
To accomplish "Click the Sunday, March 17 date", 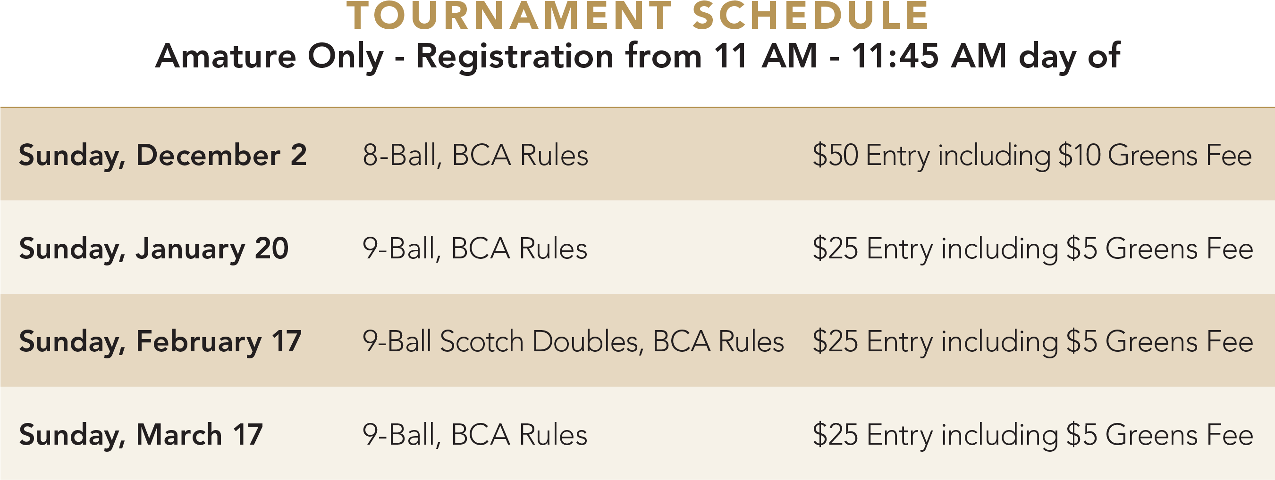I will pyautogui.click(x=141, y=435).
